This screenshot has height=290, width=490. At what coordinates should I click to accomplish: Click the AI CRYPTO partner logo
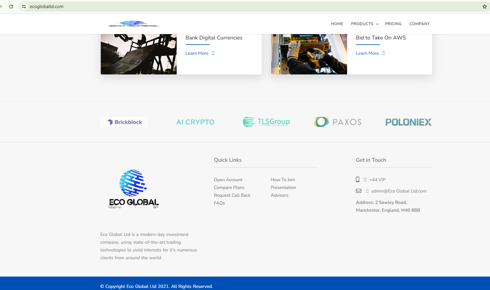(x=195, y=122)
